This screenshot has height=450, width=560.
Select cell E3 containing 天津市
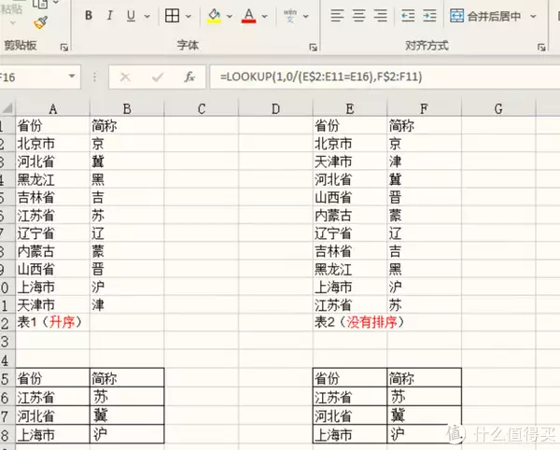click(350, 162)
